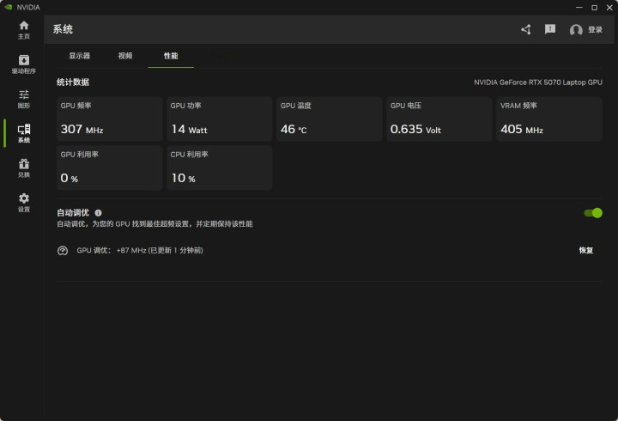Click the NVIDIA logo in title bar
Image resolution: width=618 pixels, height=421 pixels.
pos(9,7)
